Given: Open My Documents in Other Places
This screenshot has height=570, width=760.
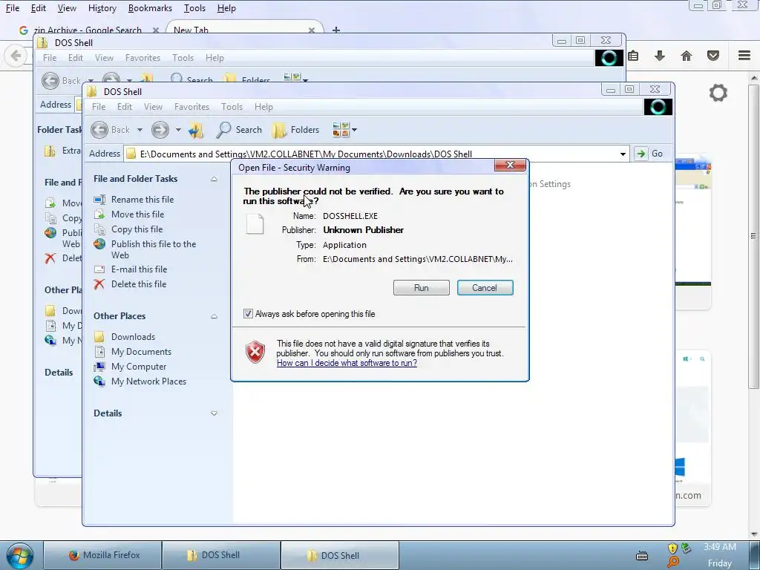Looking at the screenshot, I should tap(142, 352).
